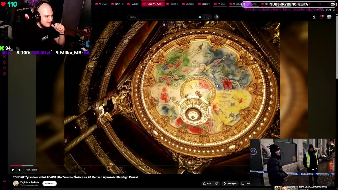The height and width of the screenshot is (190, 338).
Task: Click the page vertical scrollbar
Action: [x=337, y=47]
